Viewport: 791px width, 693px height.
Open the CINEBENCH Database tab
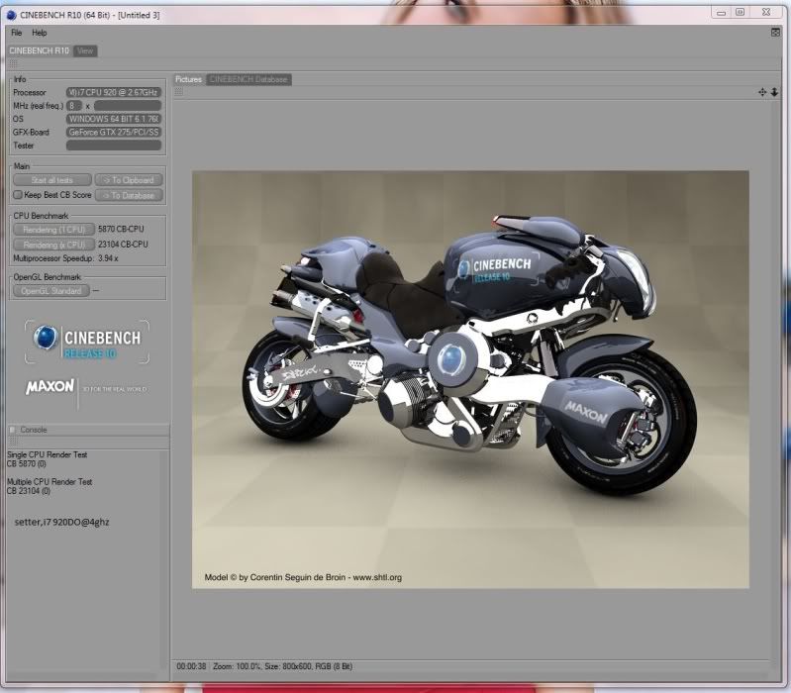pyautogui.click(x=248, y=79)
